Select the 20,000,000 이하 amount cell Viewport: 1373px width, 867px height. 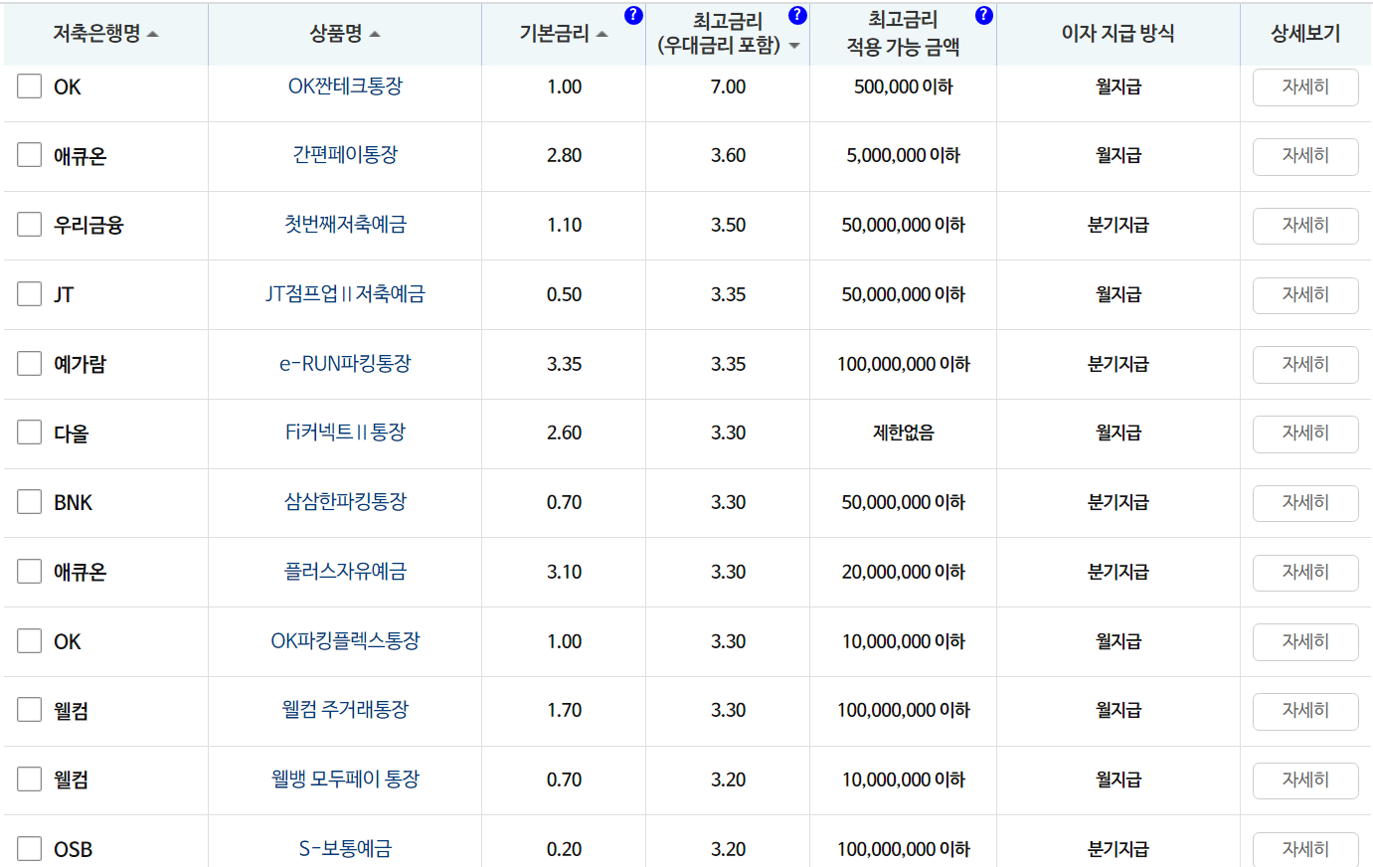903,573
